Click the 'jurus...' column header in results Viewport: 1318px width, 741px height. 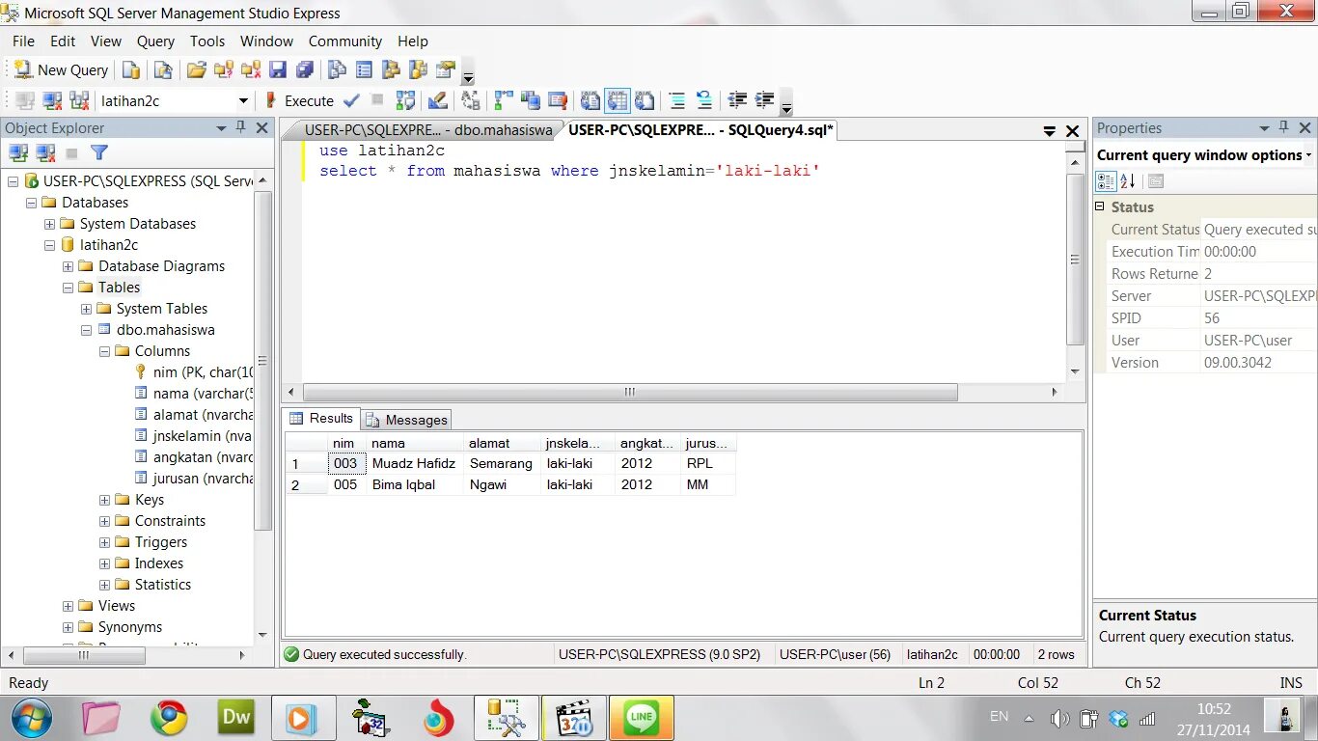(707, 443)
